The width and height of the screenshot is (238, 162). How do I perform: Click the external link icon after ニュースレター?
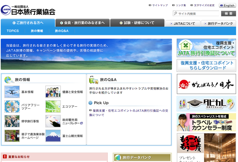pos(81,123)
